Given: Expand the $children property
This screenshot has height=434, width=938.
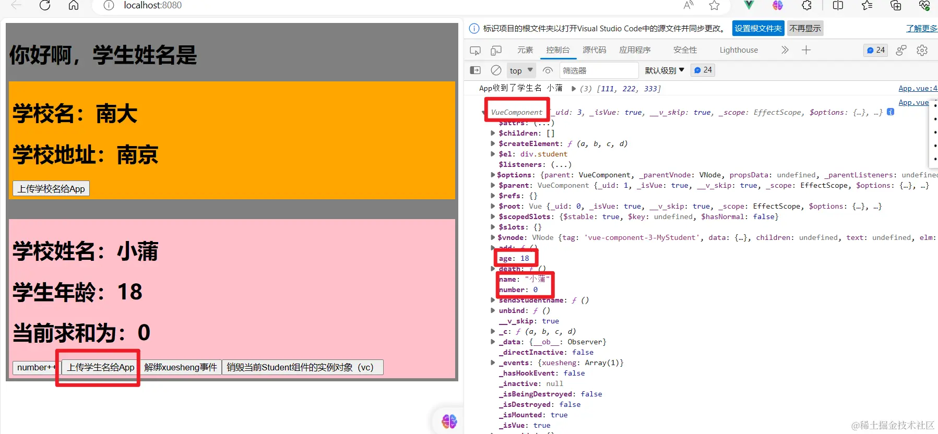Looking at the screenshot, I should point(493,133).
